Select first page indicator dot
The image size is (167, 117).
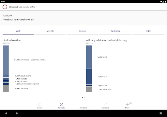[83, 98]
